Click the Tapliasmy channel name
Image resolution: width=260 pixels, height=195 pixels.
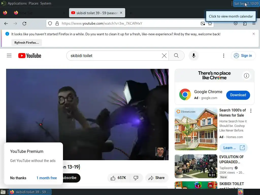click(x=226, y=168)
